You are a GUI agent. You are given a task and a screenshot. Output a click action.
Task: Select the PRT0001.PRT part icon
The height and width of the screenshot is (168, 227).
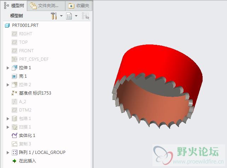tap(7, 25)
